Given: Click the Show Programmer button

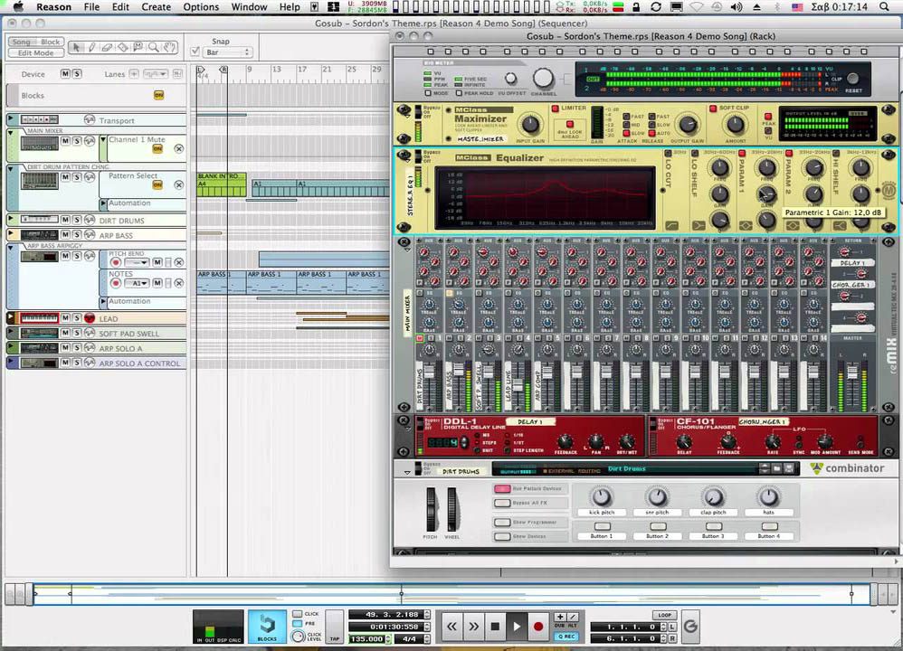Looking at the screenshot, I should [502, 522].
